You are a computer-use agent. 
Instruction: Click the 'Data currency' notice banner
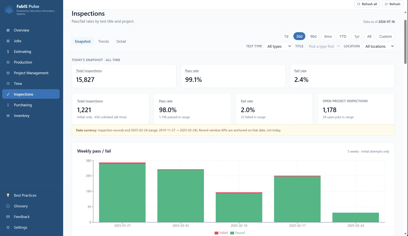click(233, 130)
